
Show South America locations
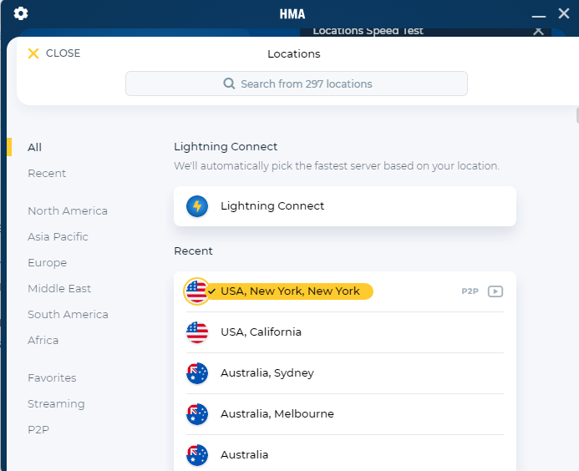[x=68, y=314]
